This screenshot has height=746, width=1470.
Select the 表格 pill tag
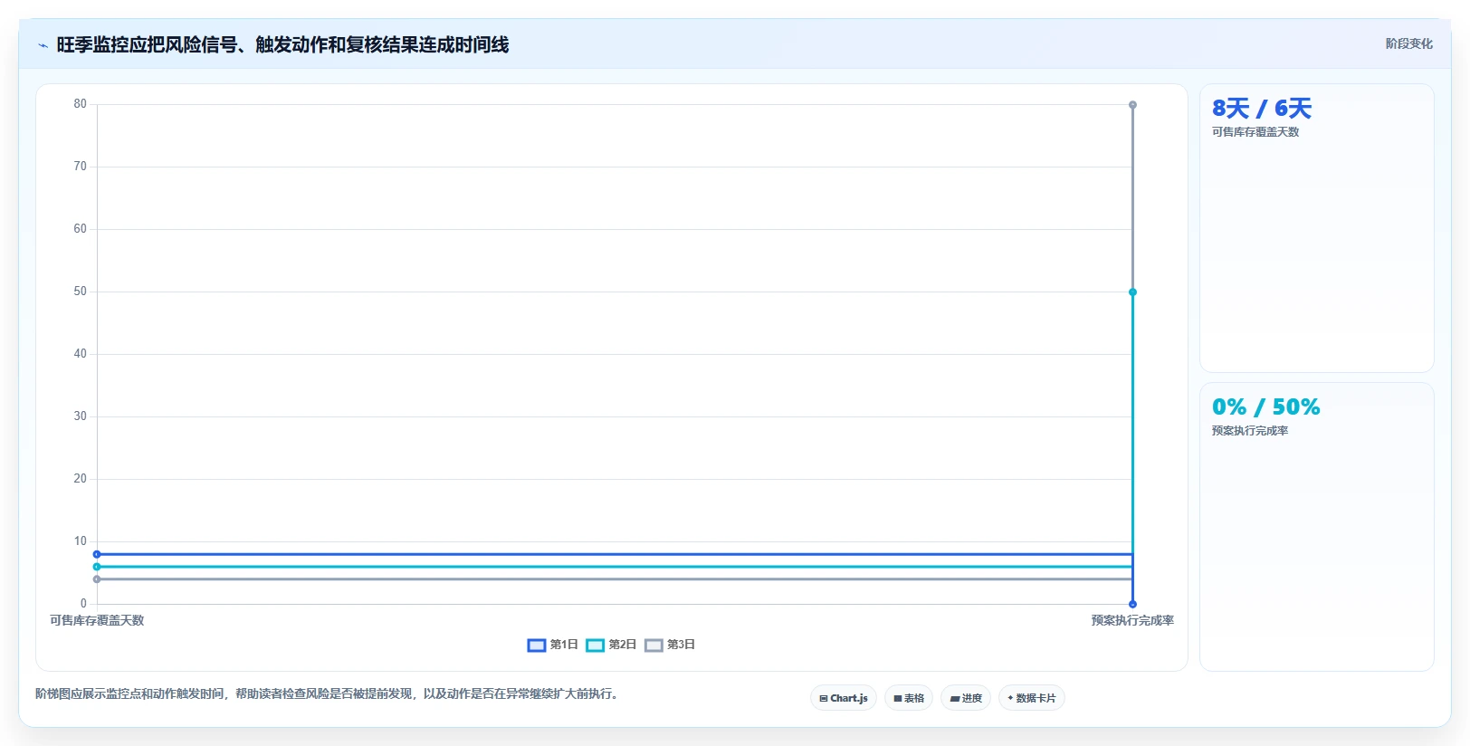click(909, 698)
